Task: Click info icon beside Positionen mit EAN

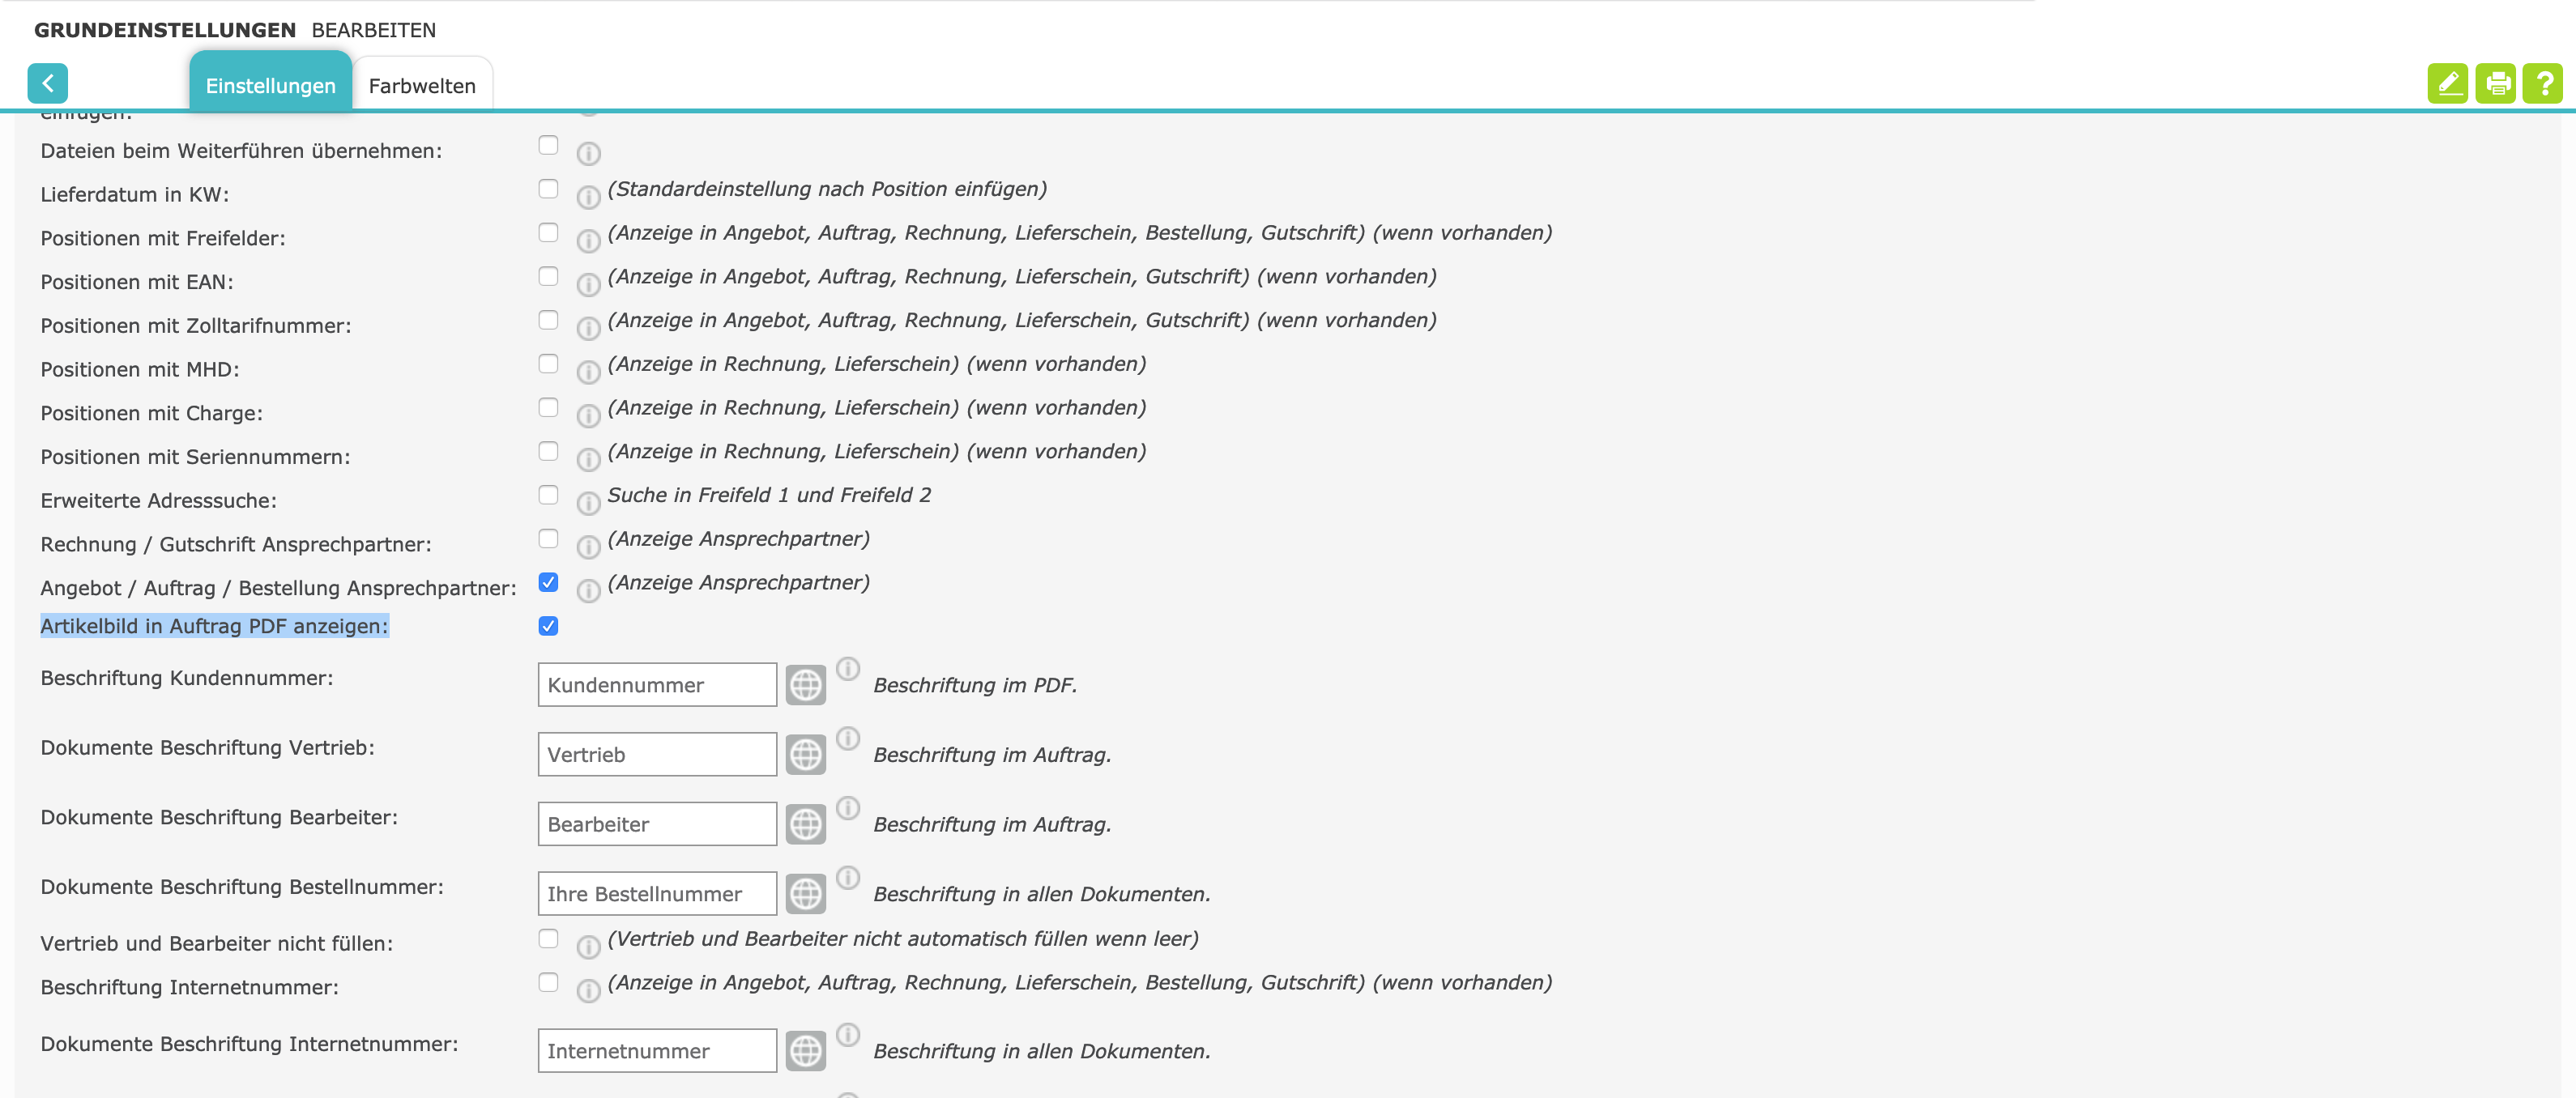Action: [588, 285]
